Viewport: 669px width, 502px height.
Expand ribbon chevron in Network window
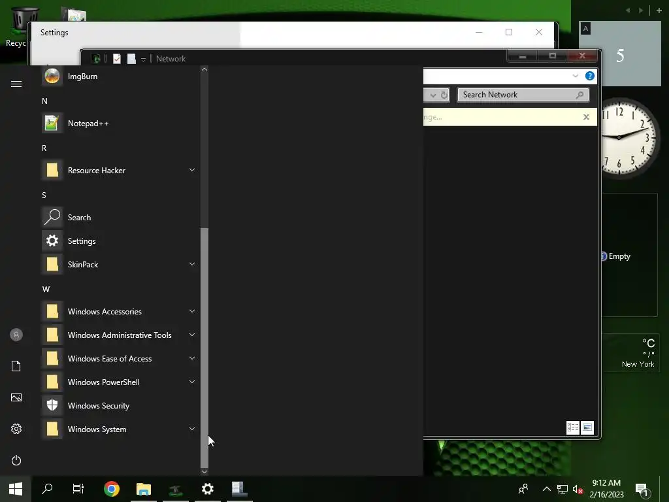(575, 76)
